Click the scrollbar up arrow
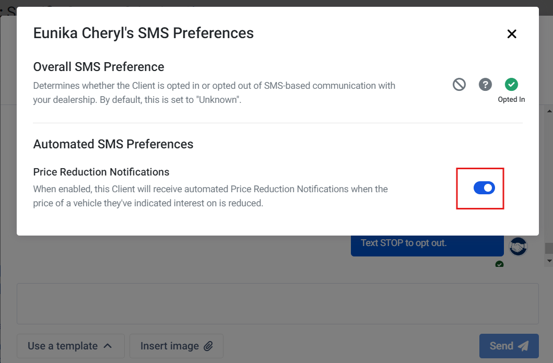 coord(549,111)
